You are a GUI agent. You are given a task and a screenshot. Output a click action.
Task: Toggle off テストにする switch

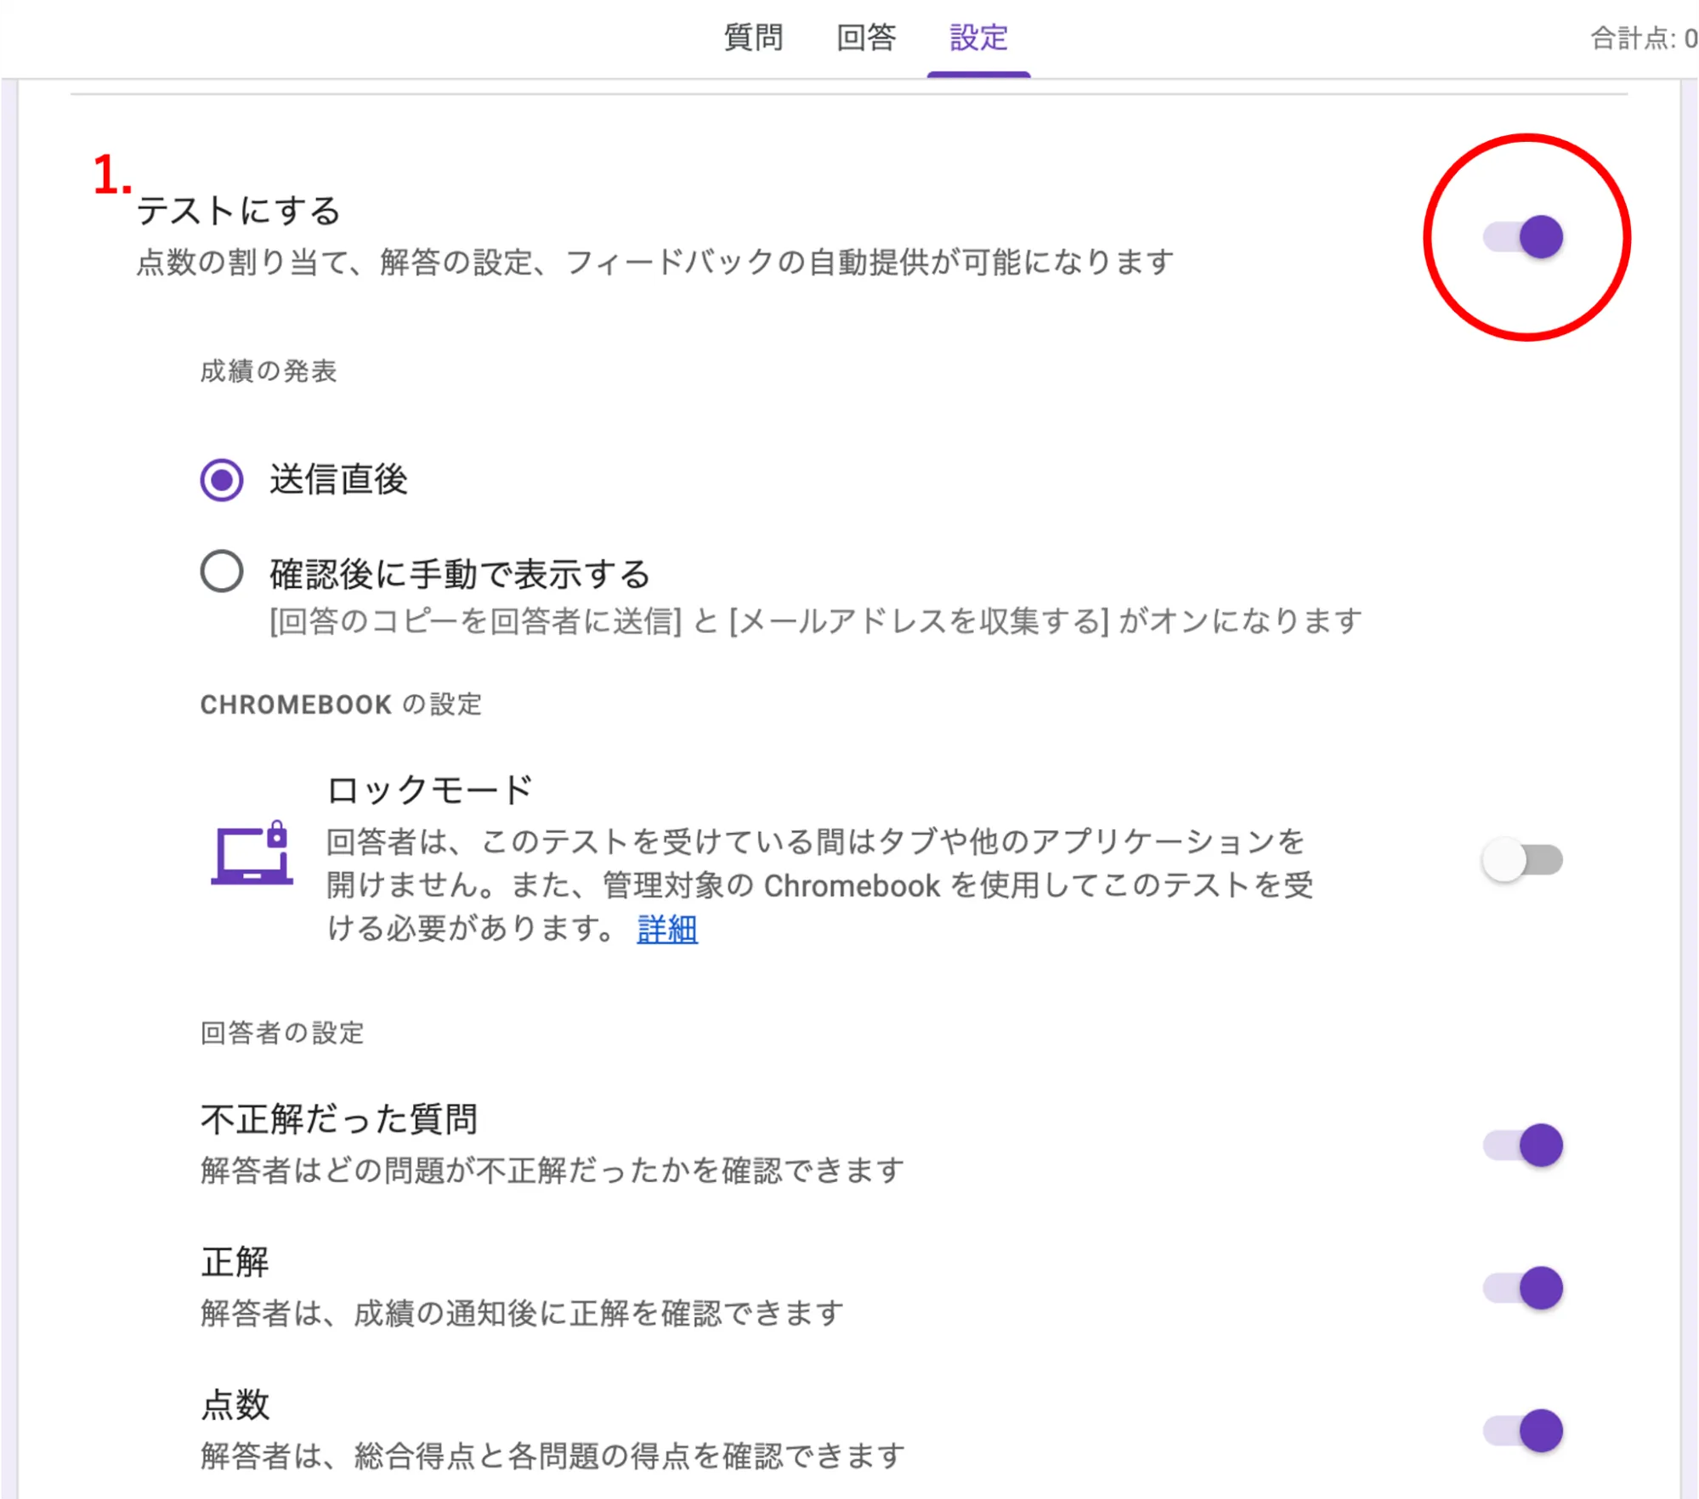tap(1523, 237)
